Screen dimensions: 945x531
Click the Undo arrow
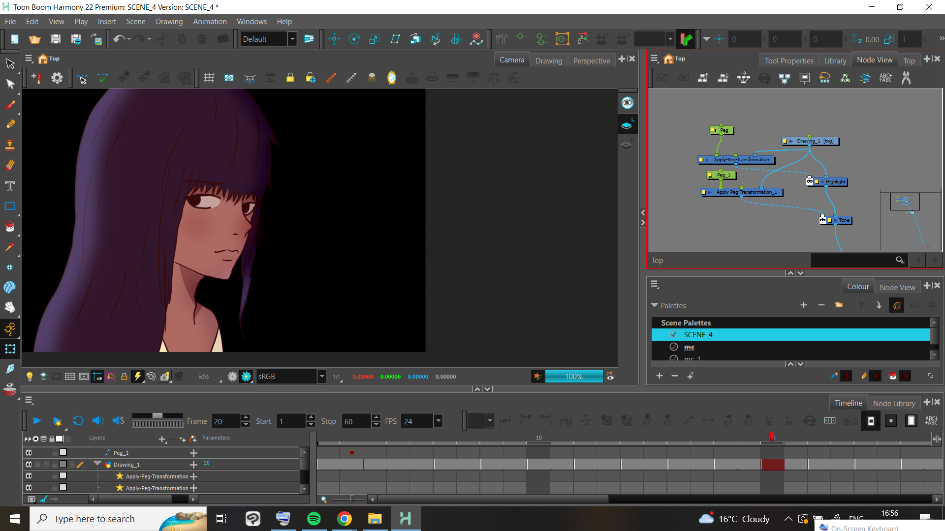[x=119, y=39]
